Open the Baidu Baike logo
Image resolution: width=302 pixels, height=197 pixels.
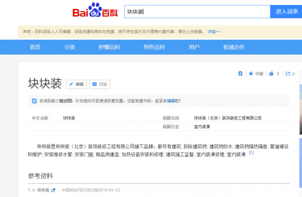coord(95,10)
